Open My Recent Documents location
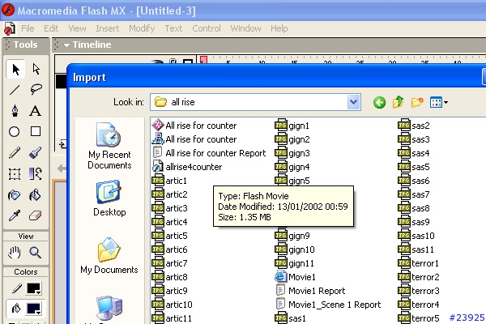Viewport: 486px width, 324px height. [x=109, y=146]
